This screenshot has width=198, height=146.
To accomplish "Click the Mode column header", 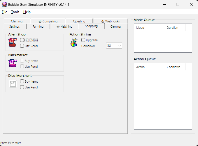I will (149, 28).
